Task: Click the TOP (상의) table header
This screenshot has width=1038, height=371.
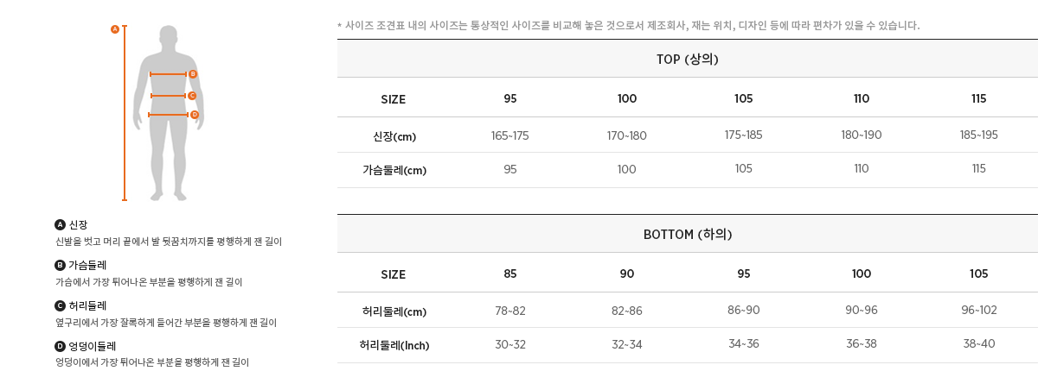Action: tap(688, 59)
